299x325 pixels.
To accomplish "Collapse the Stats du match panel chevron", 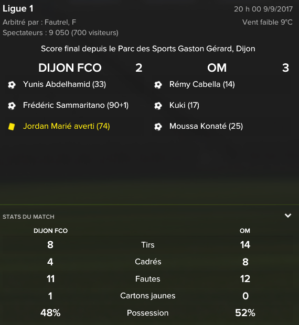I will tap(288, 216).
